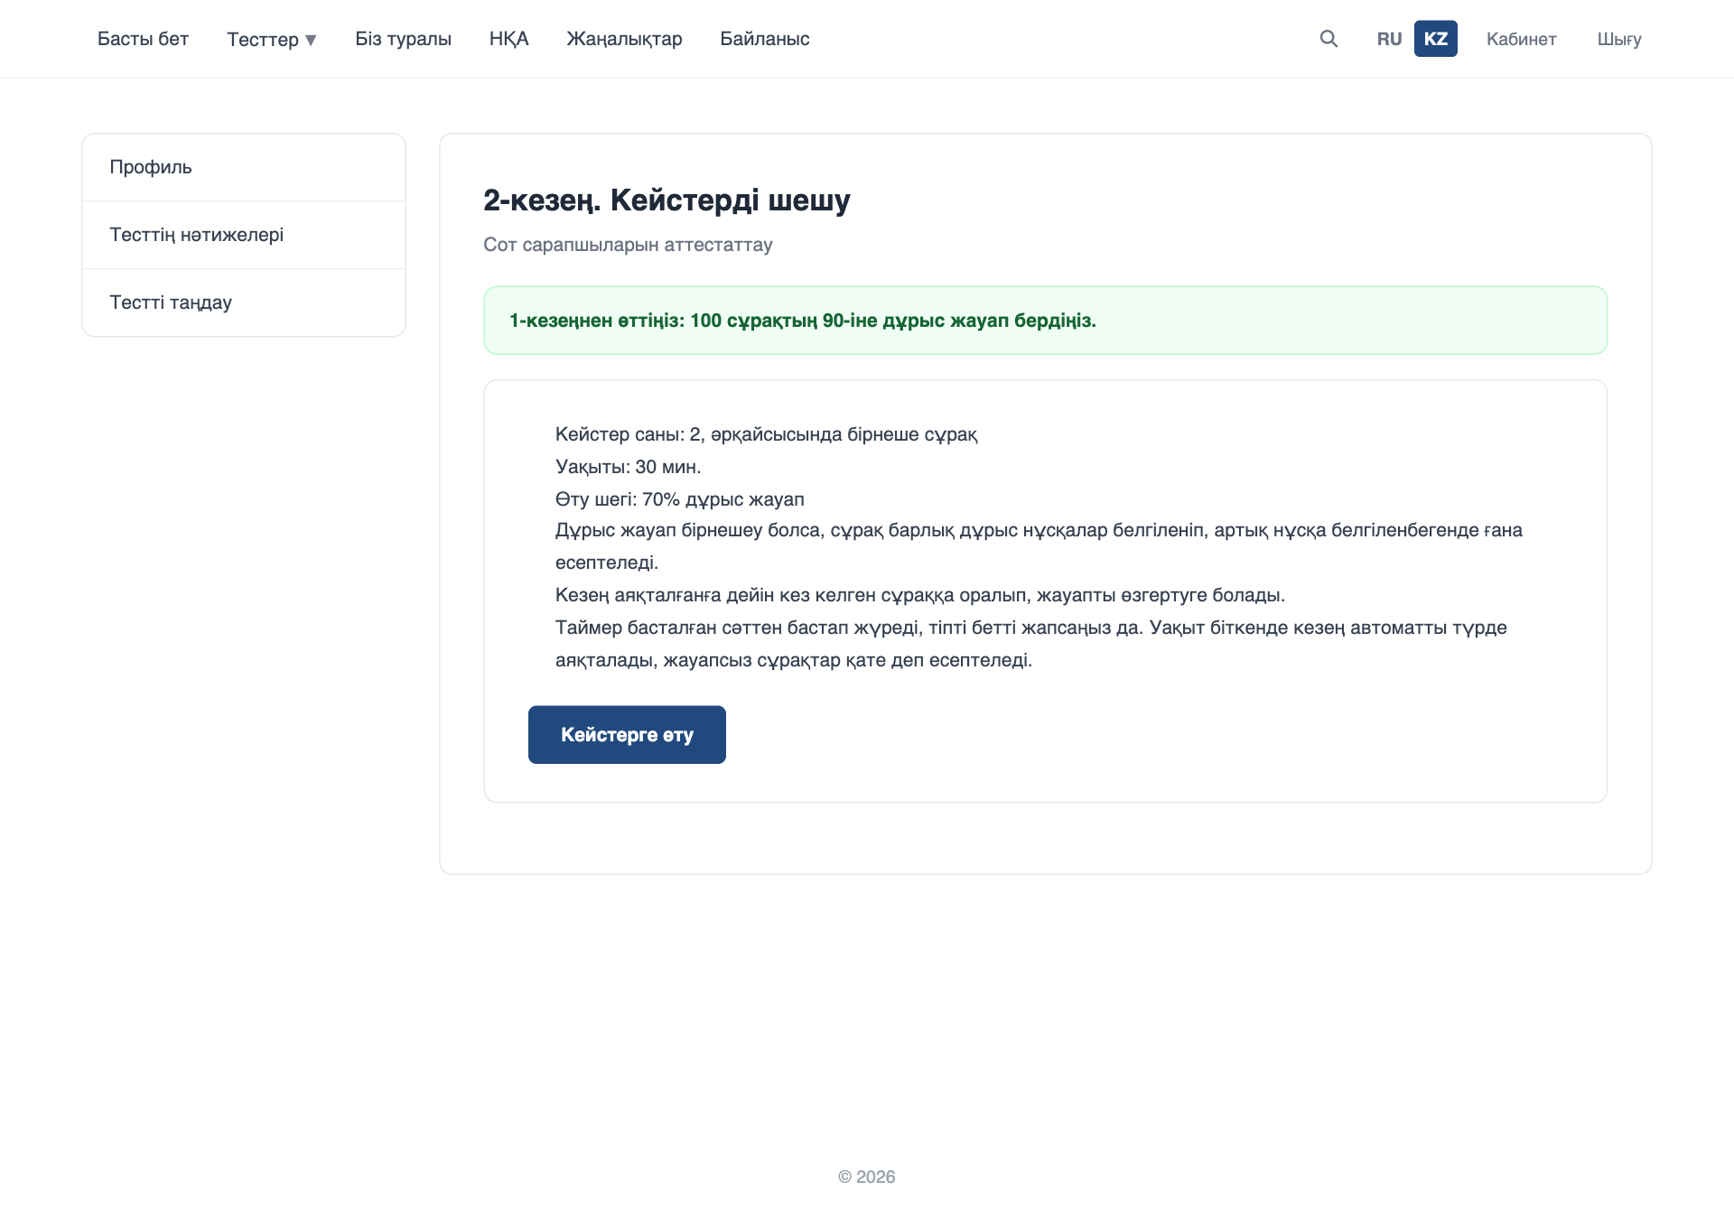Click the heading 2-кезең. Кейстерді шешу
The width and height of the screenshot is (1734, 1219).
click(667, 200)
